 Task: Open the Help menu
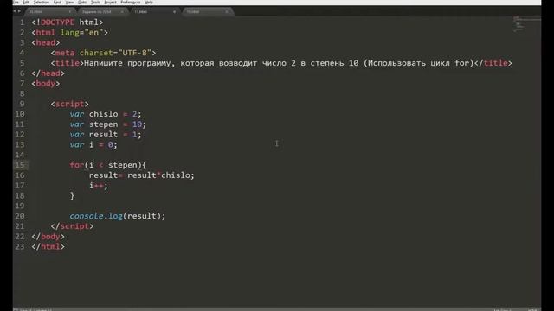pyautogui.click(x=149, y=2)
